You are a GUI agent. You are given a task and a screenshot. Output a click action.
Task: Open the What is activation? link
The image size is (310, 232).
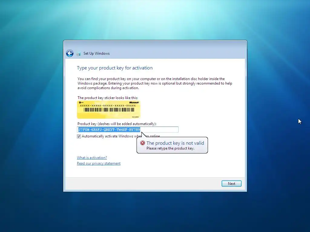pyautogui.click(x=92, y=158)
